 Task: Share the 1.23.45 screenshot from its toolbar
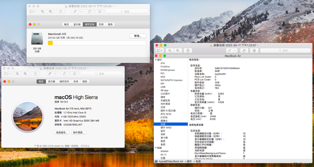coord(61,12)
